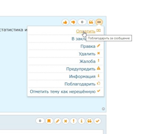
Task: Click the exclamation report icon on lower post
Action: pyautogui.click(x=74, y=121)
